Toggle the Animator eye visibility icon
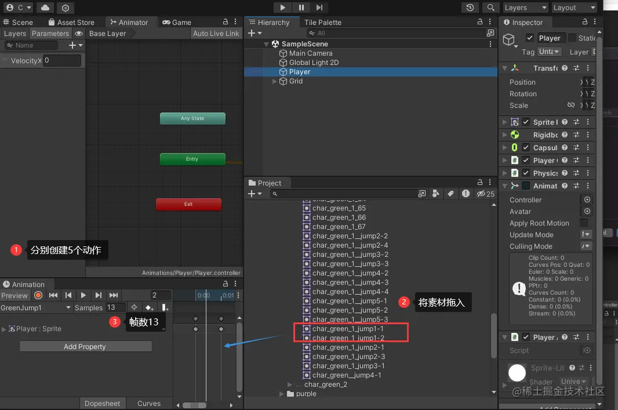This screenshot has height=410, width=618. point(78,34)
